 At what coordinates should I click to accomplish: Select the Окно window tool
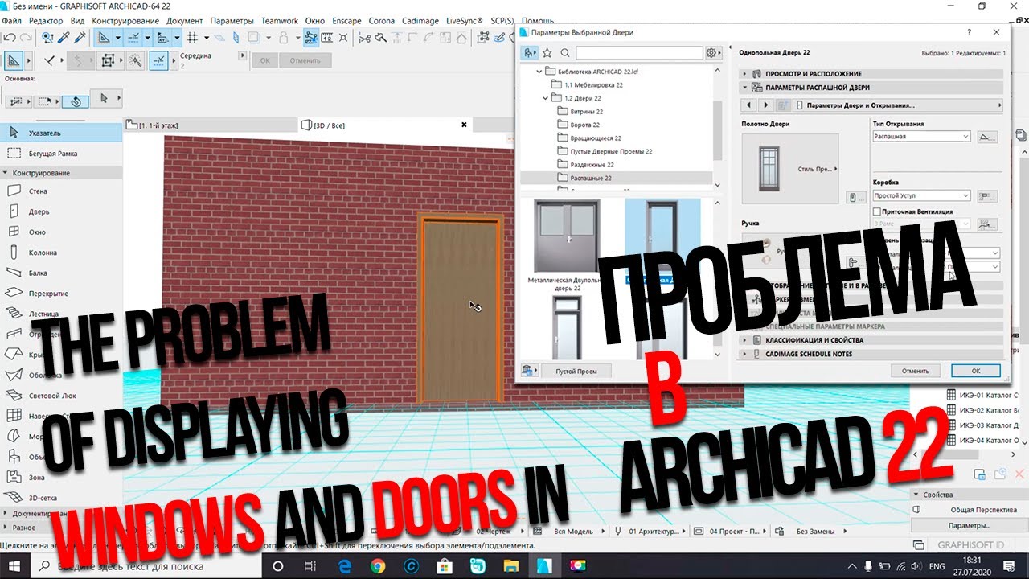(61, 232)
